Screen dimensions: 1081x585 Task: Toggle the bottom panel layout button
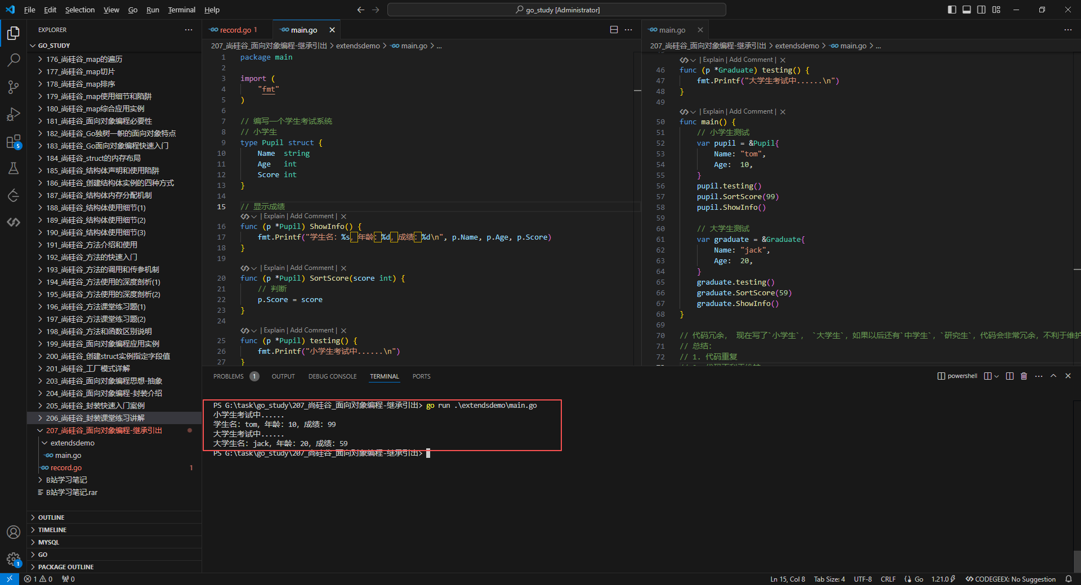[967, 10]
